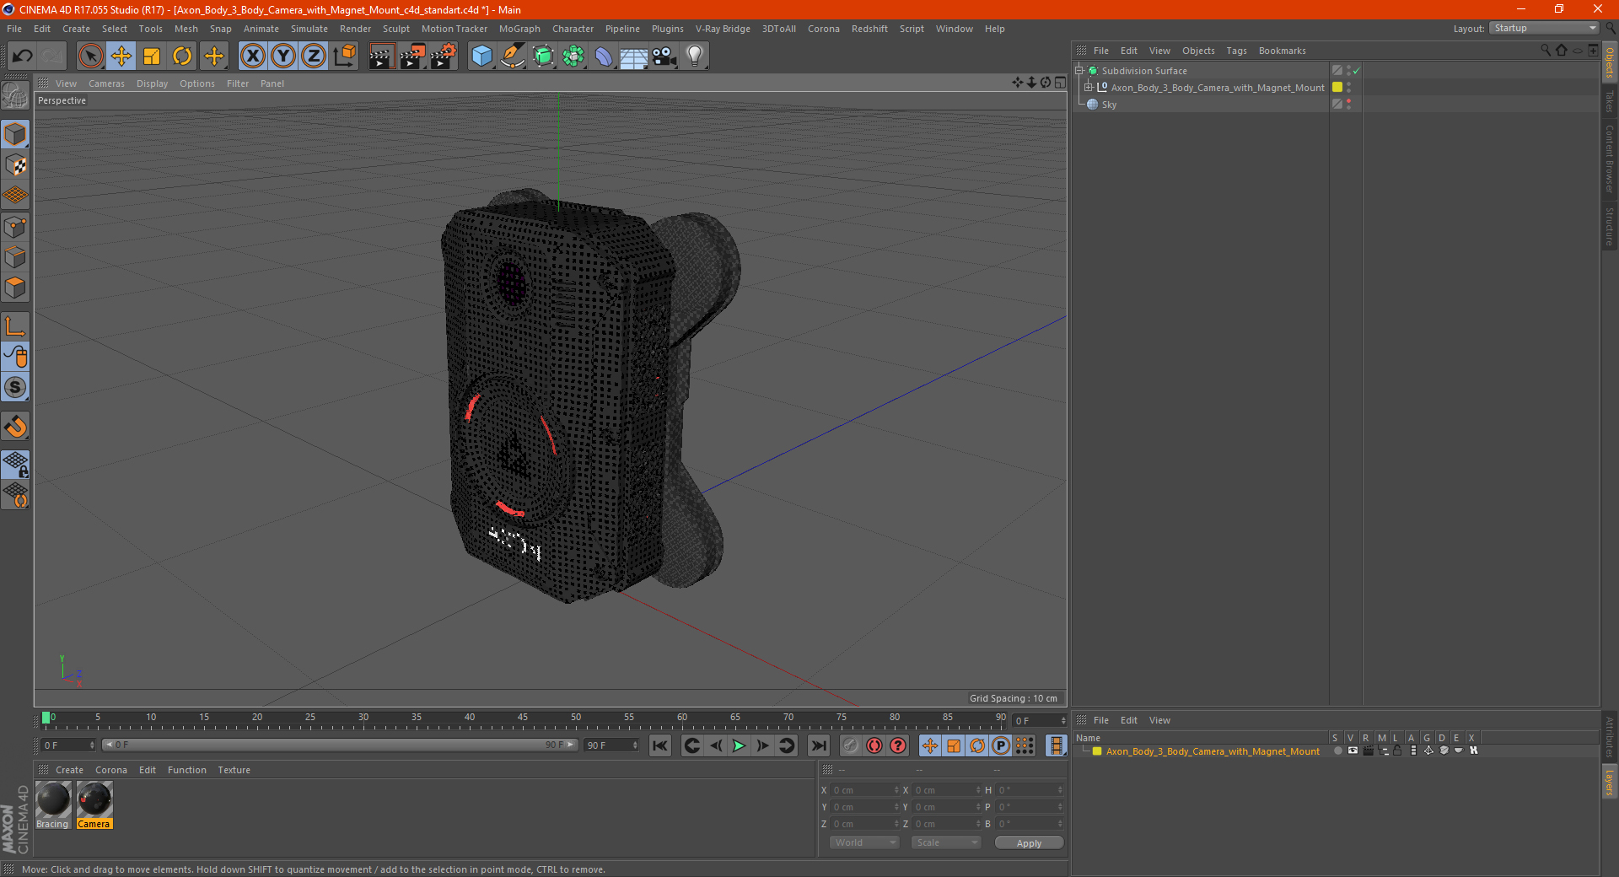
Task: Select the Move tool in toolbar
Action: [121, 56]
